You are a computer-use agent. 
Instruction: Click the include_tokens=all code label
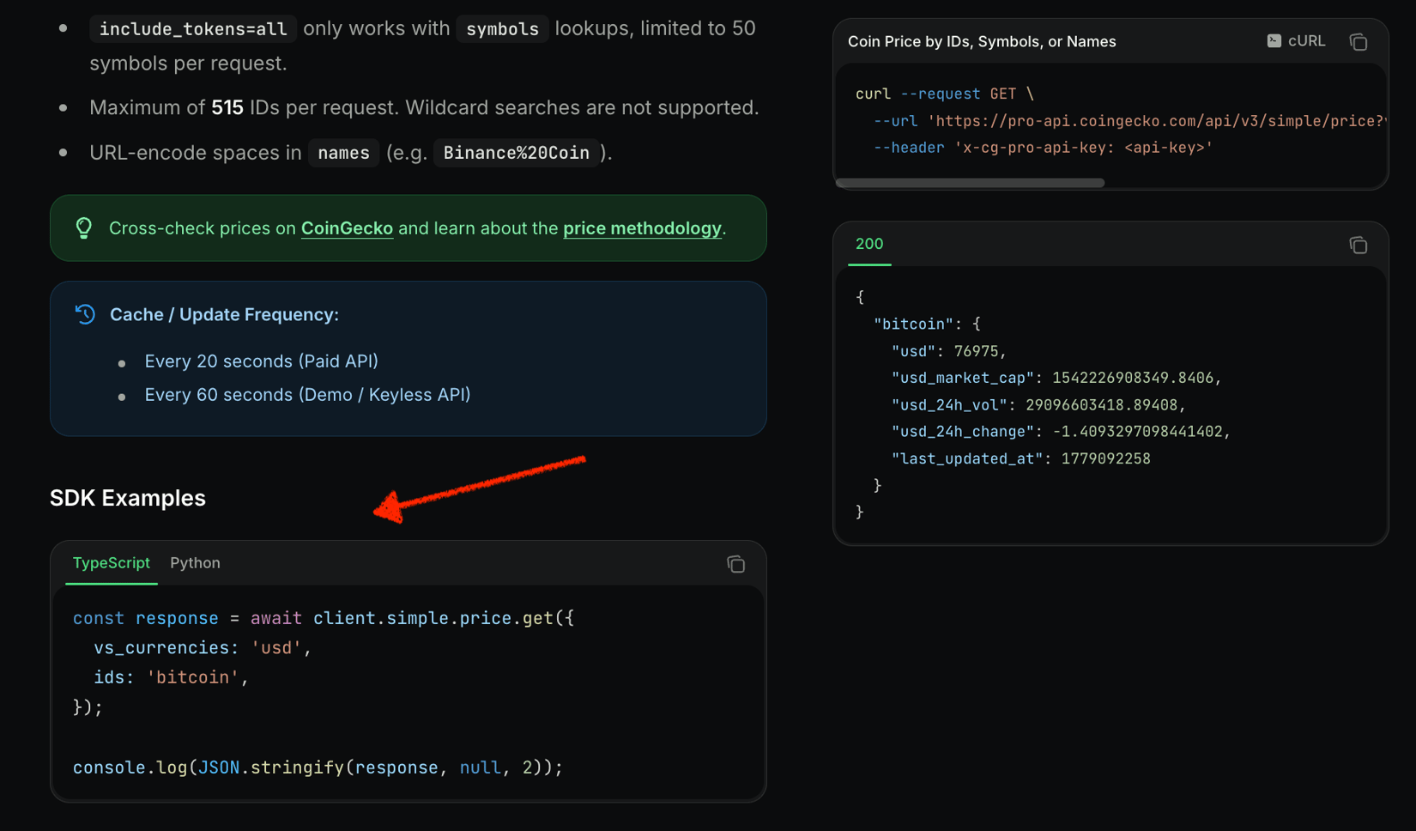coord(193,28)
